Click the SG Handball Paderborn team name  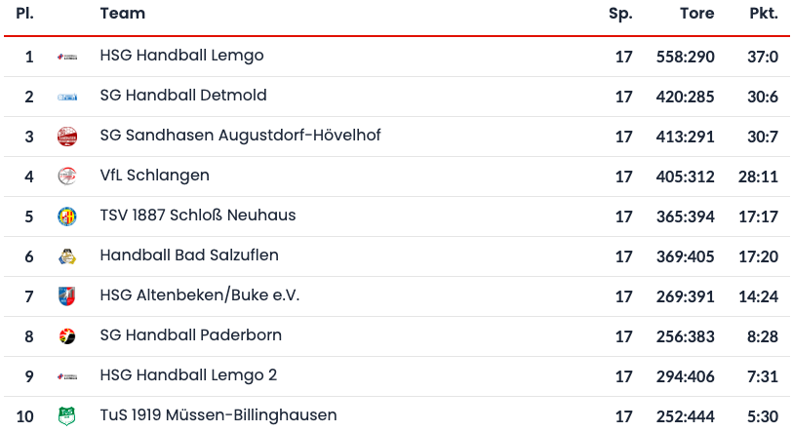191,335
